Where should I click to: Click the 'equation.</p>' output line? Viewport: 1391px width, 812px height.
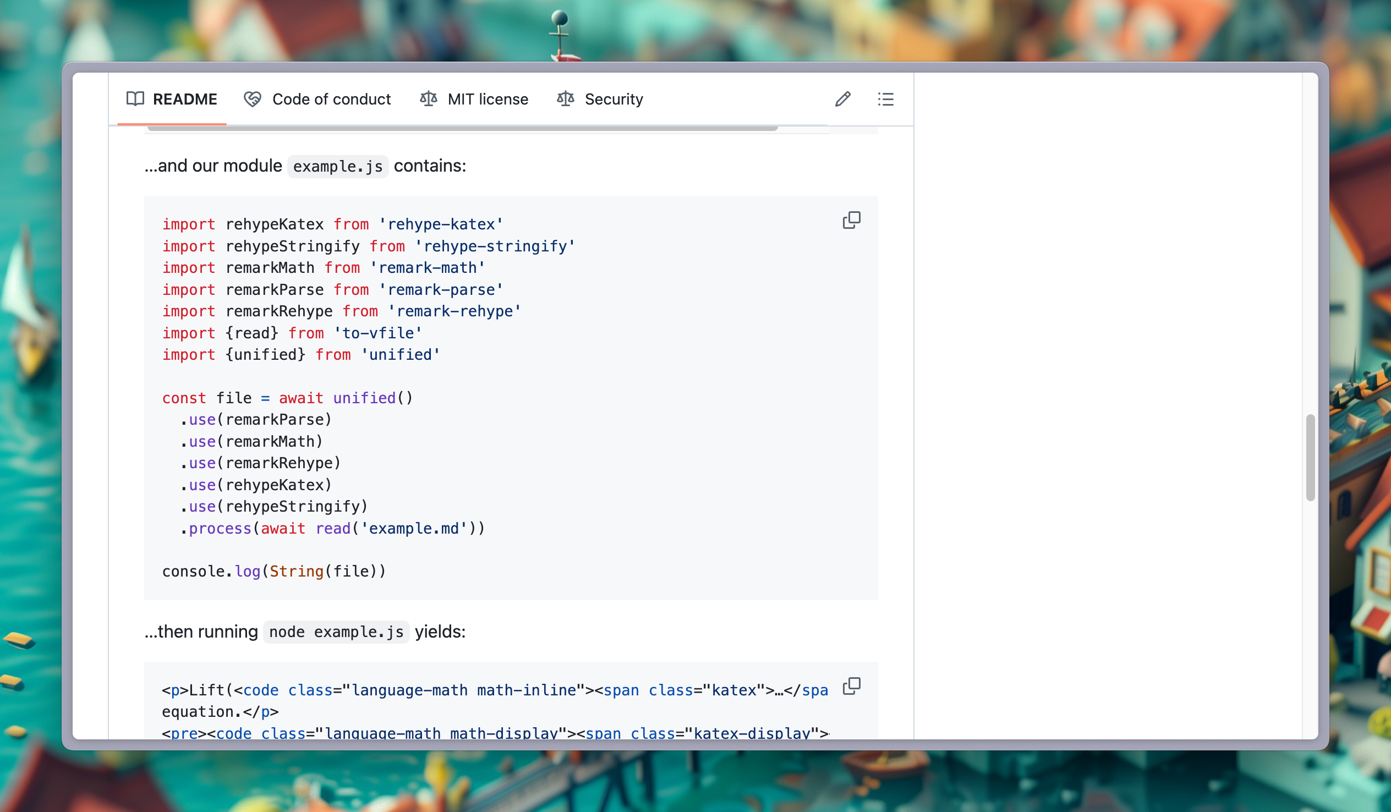[220, 712]
